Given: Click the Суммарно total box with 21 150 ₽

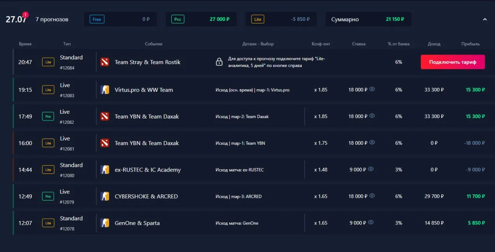Looking at the screenshot, I should coord(369,19).
